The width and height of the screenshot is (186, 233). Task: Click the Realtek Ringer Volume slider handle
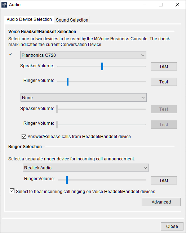[x=67, y=180]
